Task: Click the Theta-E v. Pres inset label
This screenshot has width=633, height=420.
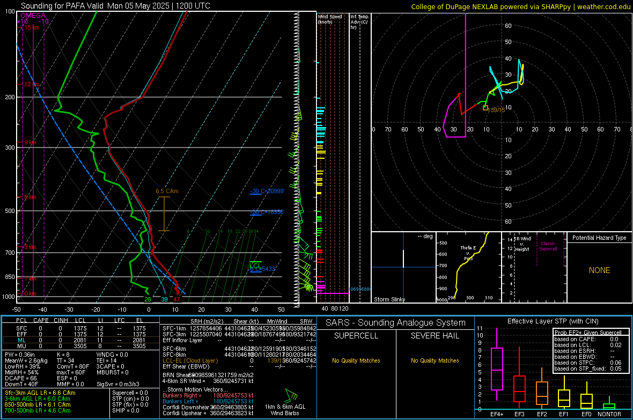Action: coord(468,253)
